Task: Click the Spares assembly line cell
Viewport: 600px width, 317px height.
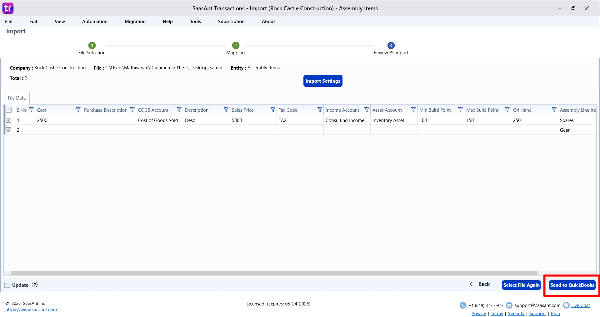Action: tap(577, 120)
